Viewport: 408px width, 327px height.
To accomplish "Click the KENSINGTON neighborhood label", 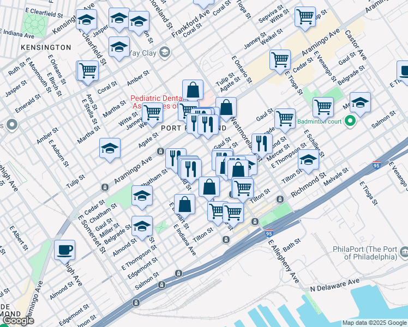I will click(46, 47).
